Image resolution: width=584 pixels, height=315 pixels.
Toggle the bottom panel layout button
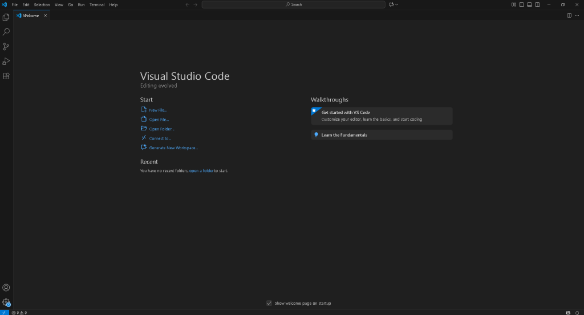529,5
